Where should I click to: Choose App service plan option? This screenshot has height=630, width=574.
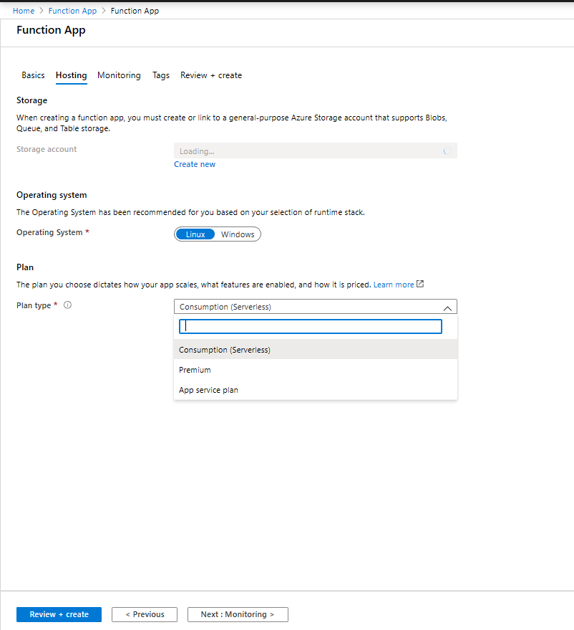[316, 390]
